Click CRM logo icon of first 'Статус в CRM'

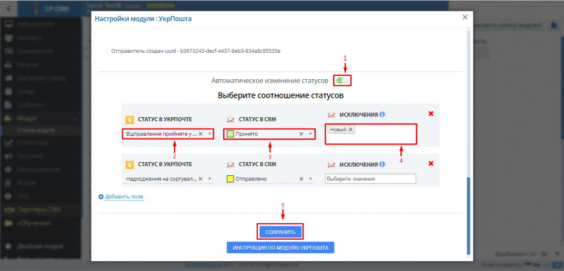(231, 119)
